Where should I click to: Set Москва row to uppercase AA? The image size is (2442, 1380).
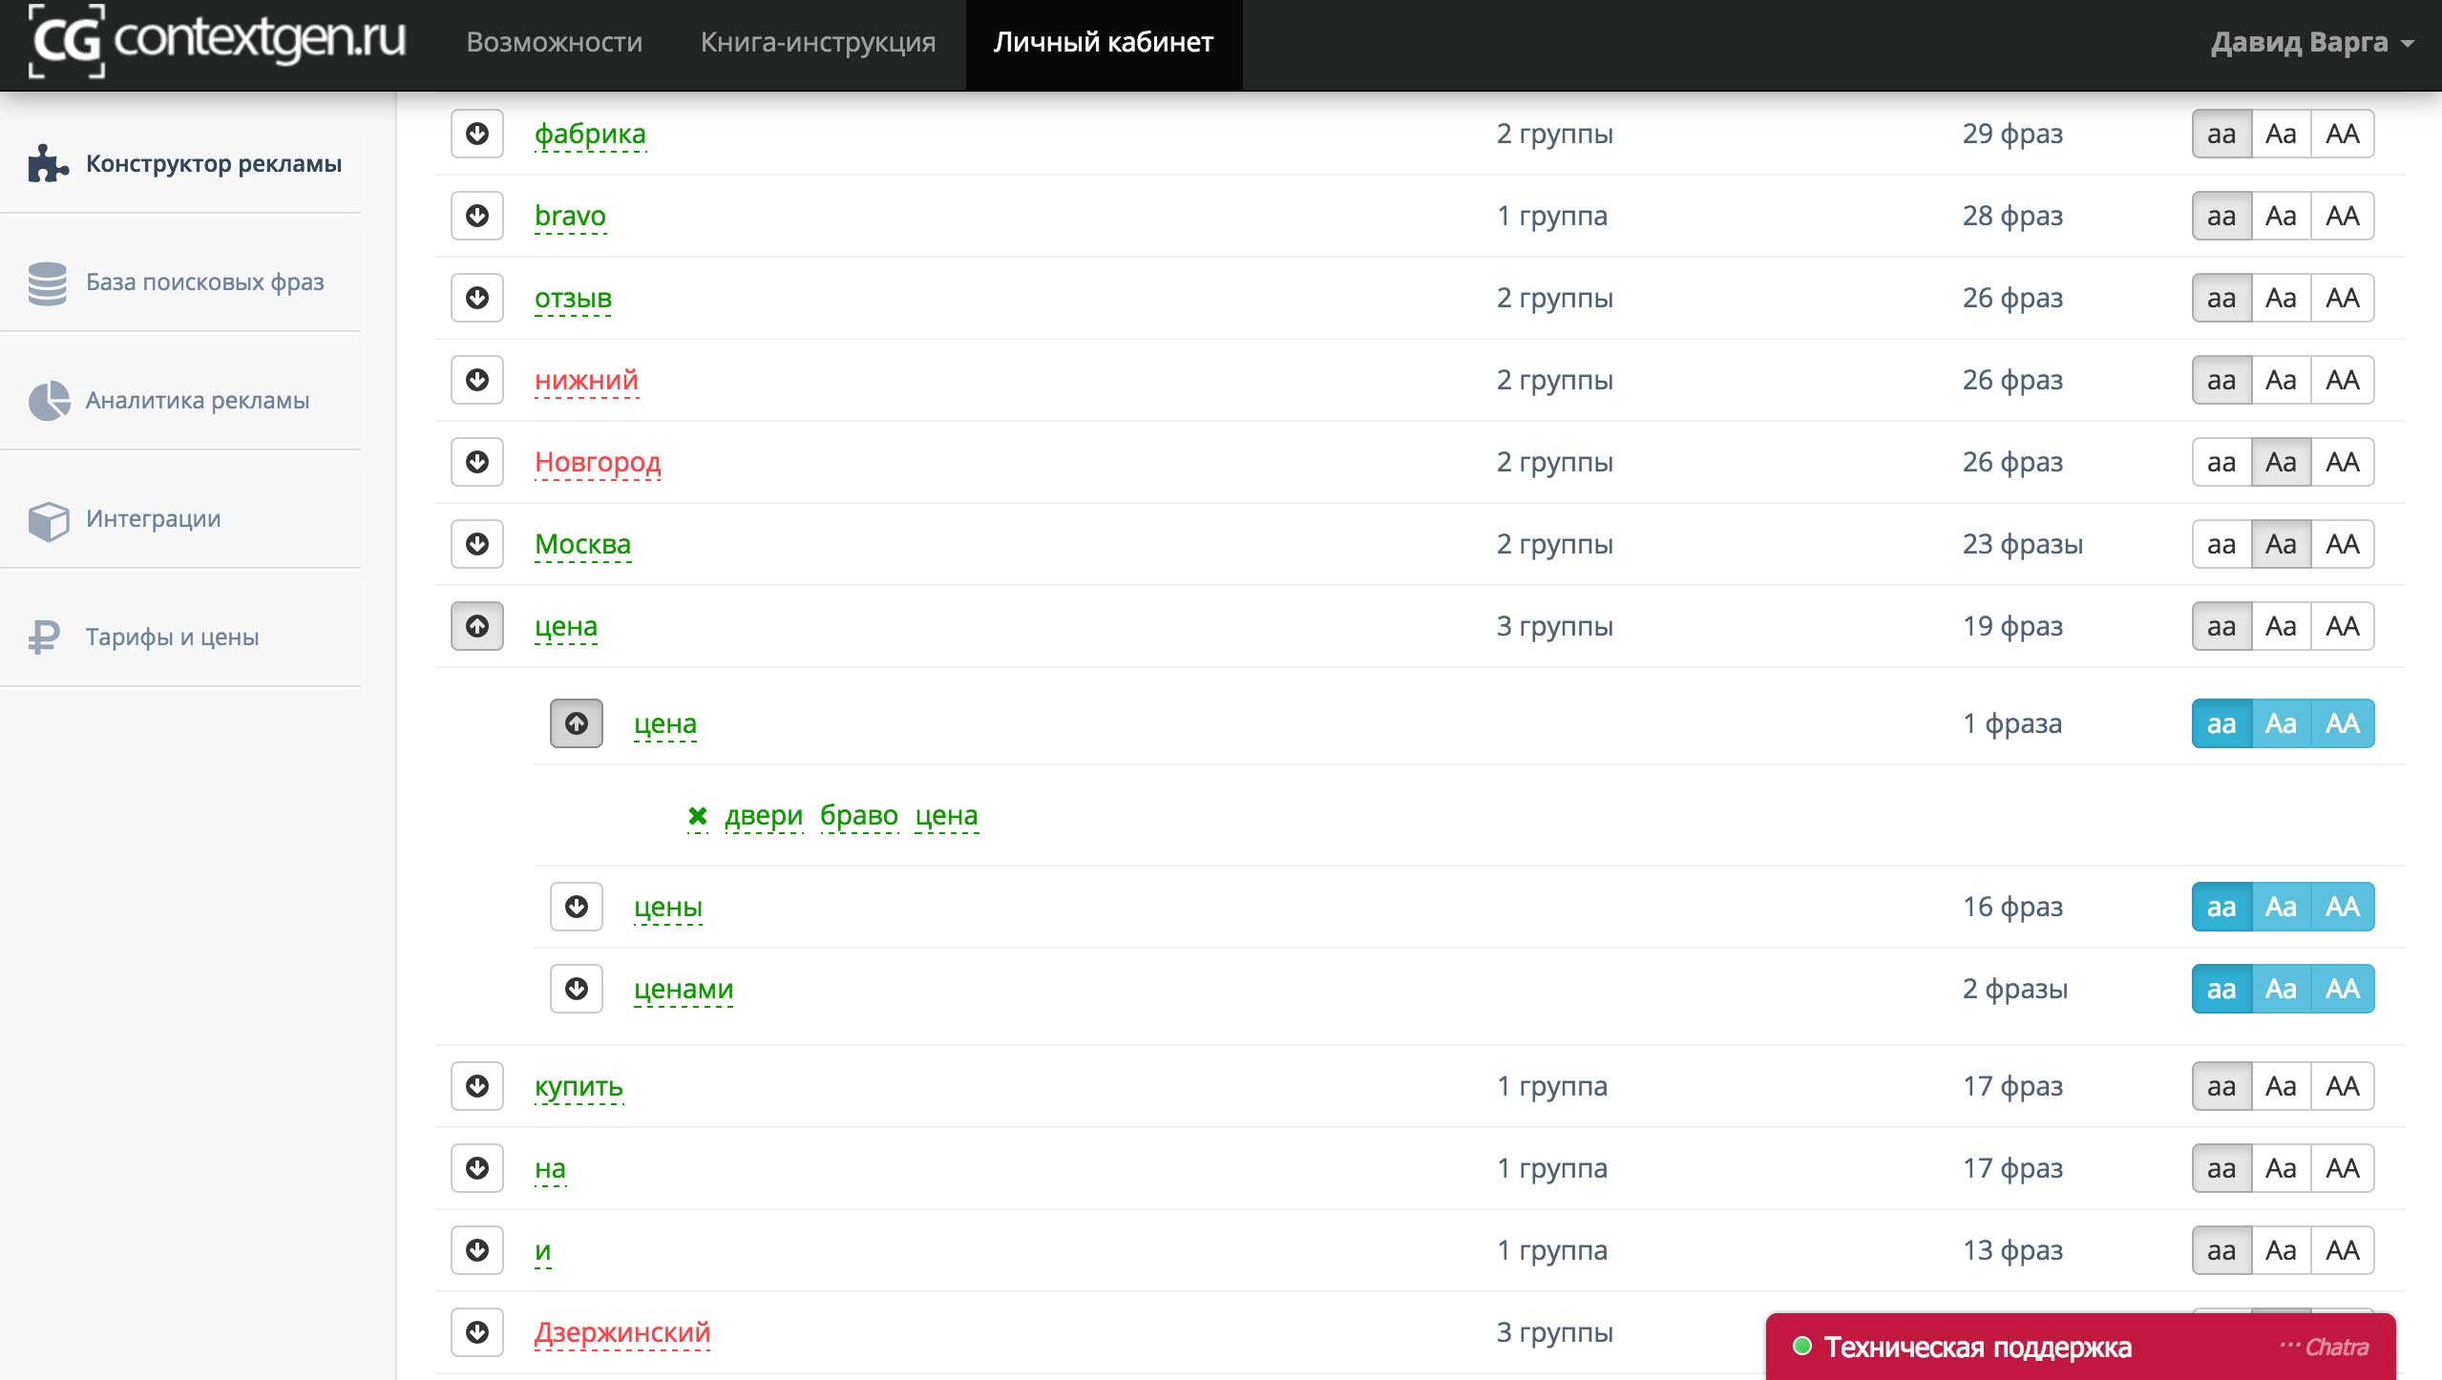coord(2342,545)
